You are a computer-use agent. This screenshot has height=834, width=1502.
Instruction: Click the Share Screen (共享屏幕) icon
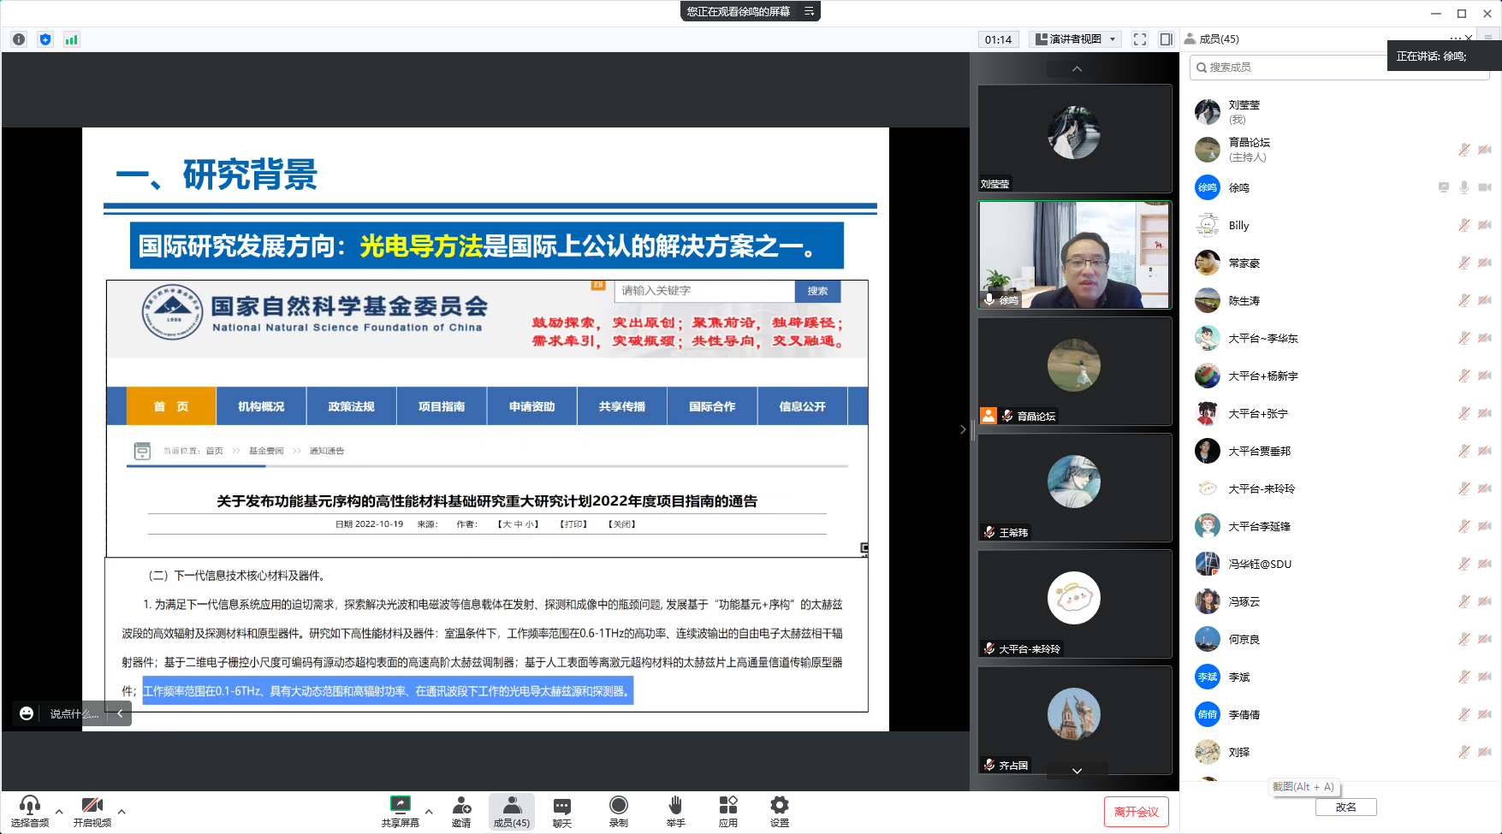pyautogui.click(x=400, y=810)
